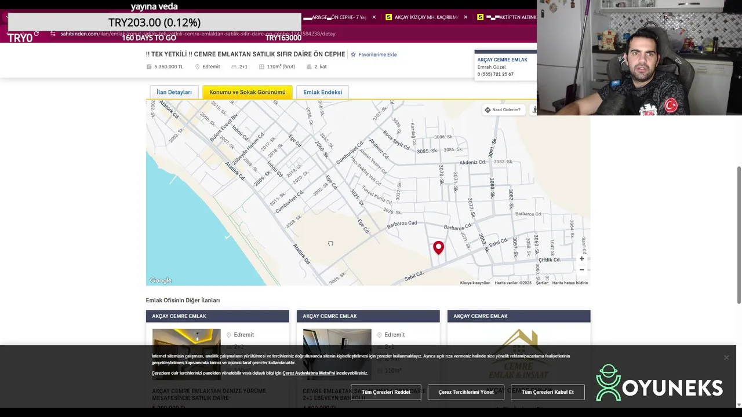Open the Çerez Aydınlatma Metni'ni link
This screenshot has width=742, height=417.
[x=308, y=373]
